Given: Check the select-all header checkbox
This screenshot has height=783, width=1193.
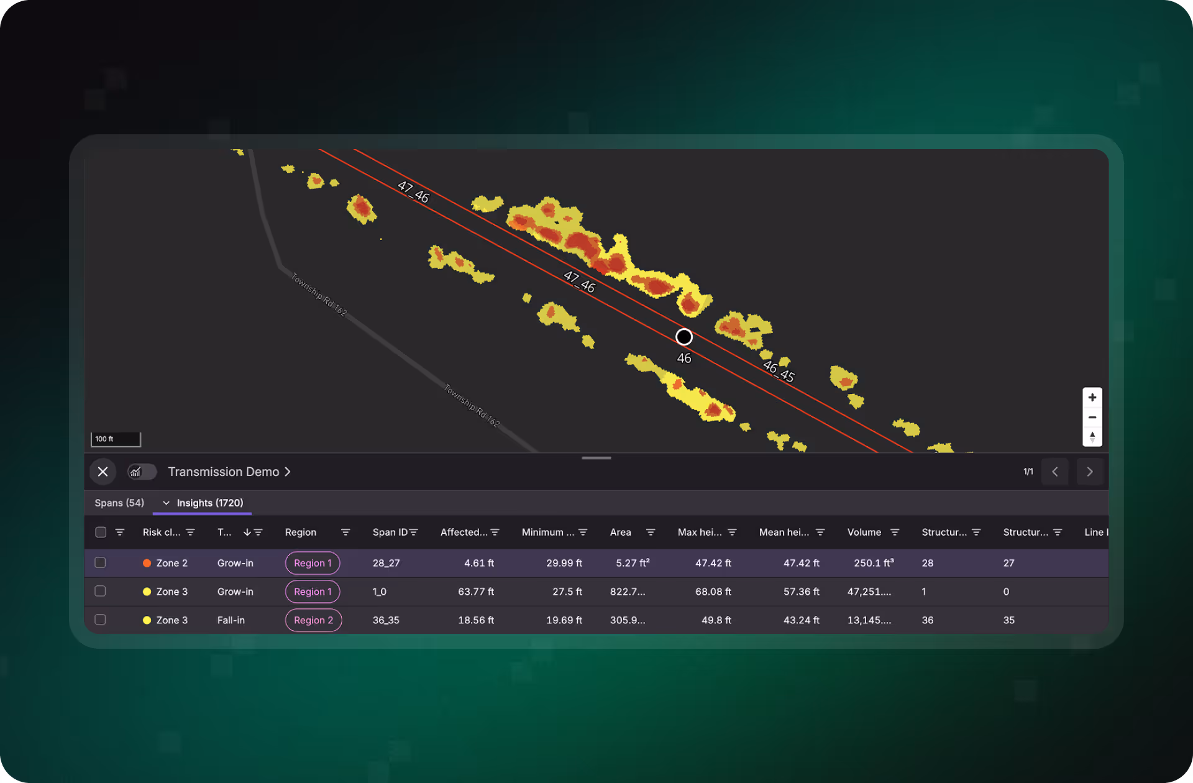Looking at the screenshot, I should click(x=101, y=533).
